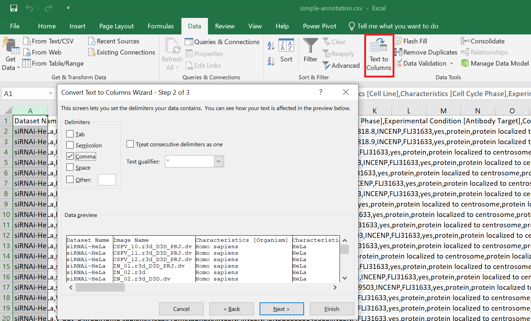Switch to the View tab

(x=255, y=26)
